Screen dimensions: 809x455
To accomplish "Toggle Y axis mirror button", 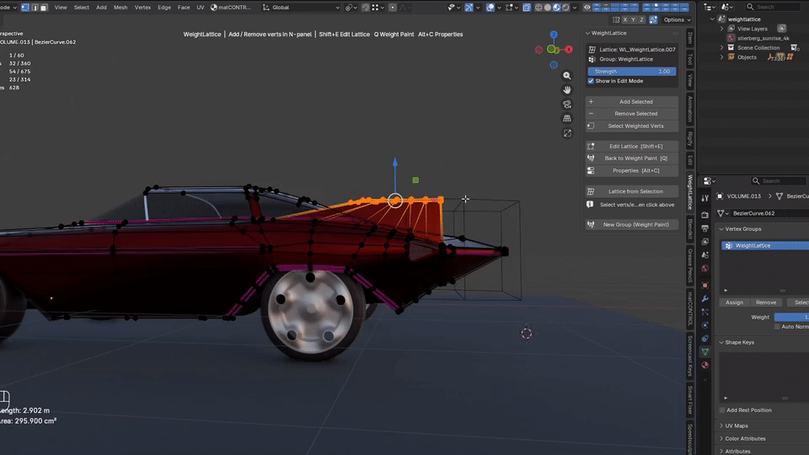I will click(x=633, y=19).
